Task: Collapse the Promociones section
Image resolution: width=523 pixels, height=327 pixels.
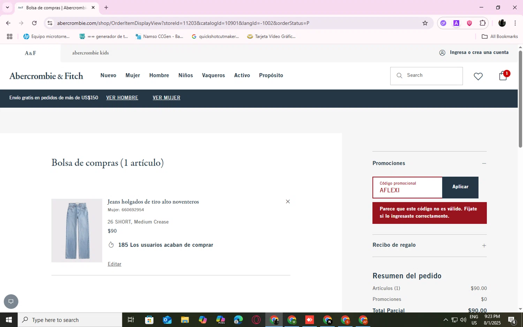Action: (484, 163)
